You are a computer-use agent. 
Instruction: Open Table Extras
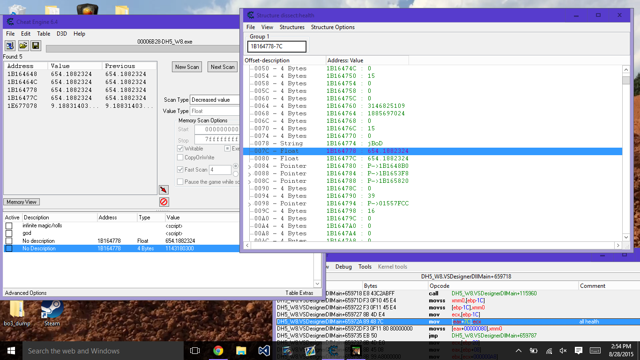tap(299, 293)
